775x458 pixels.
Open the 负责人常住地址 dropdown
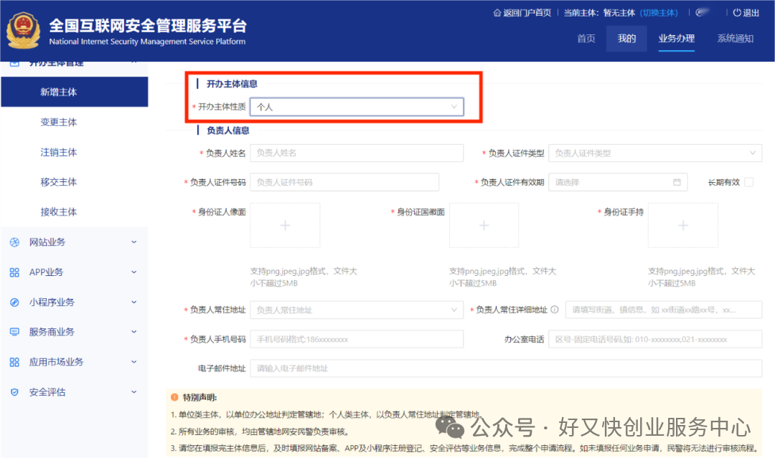357,310
